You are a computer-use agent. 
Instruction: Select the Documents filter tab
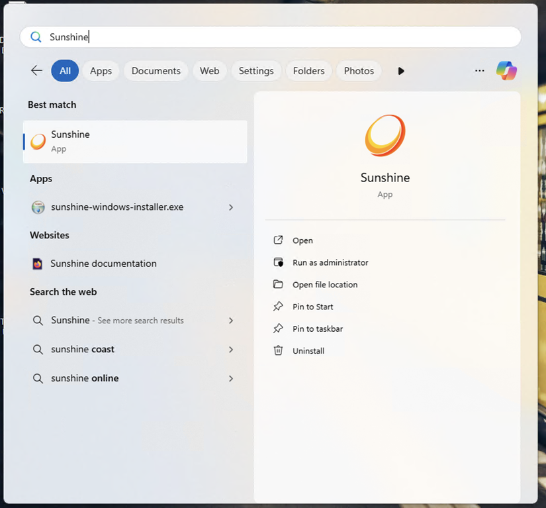click(156, 71)
